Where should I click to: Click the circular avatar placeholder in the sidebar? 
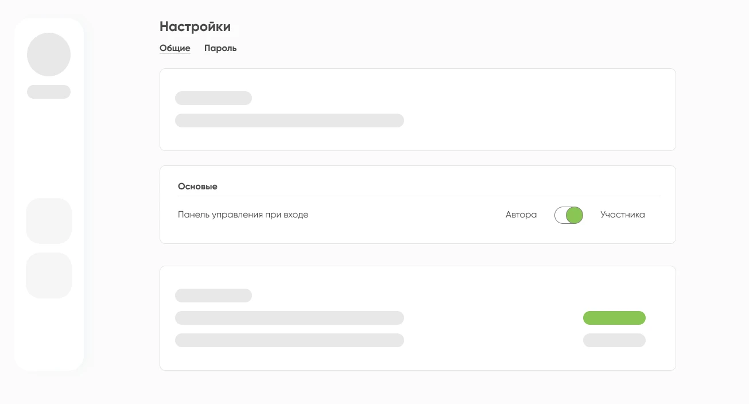tap(49, 55)
